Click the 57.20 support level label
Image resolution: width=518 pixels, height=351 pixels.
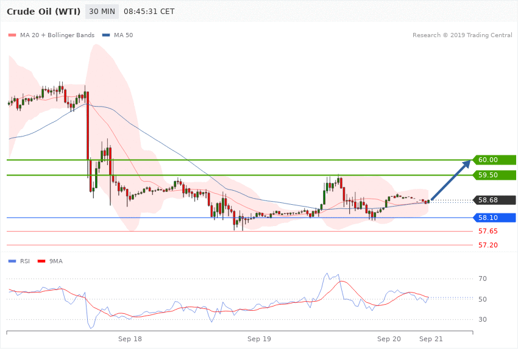pyautogui.click(x=488, y=245)
